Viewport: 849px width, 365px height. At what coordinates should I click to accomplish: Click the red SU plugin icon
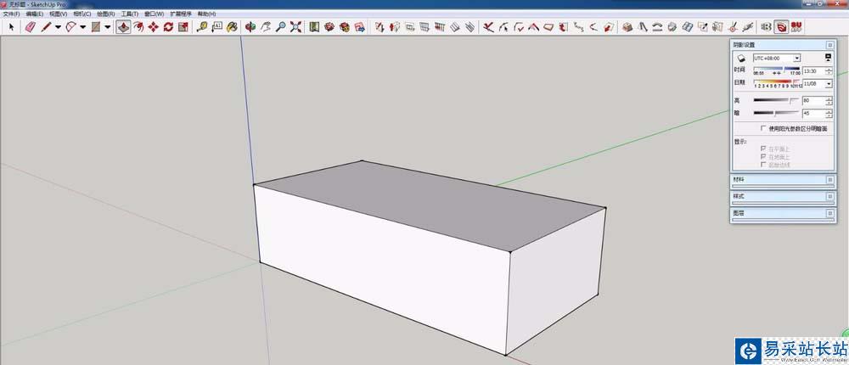tap(796, 27)
